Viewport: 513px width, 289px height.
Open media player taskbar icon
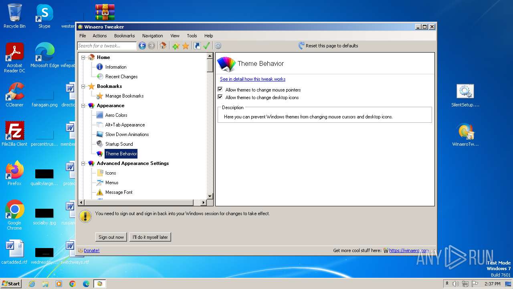click(x=59, y=284)
